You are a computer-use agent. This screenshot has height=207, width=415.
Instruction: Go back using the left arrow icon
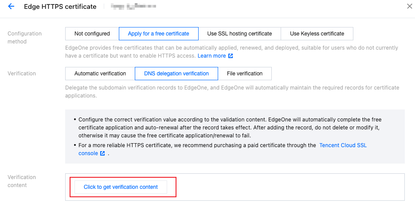tap(11, 7)
